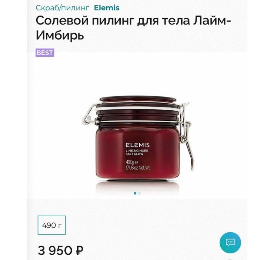Tap the ELEMIS logo on the jar

(x=137, y=145)
